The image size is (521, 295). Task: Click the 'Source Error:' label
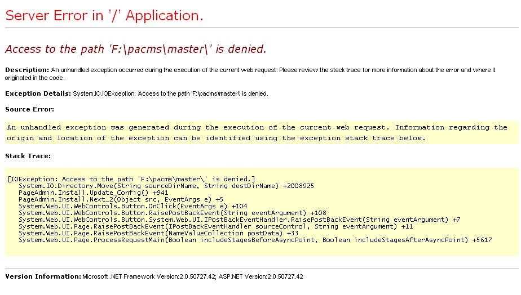coord(29,109)
